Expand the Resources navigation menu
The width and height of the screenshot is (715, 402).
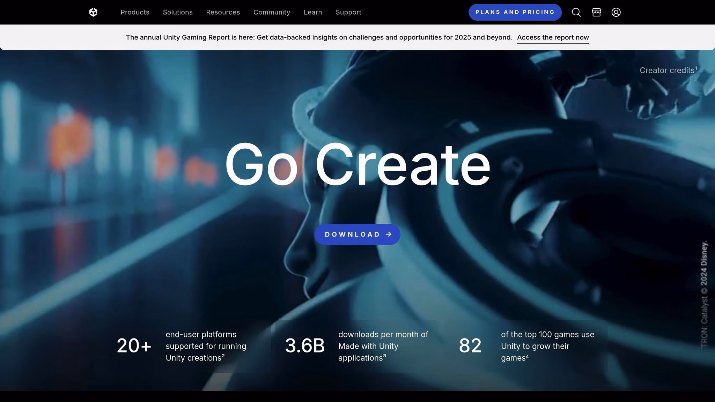(223, 12)
